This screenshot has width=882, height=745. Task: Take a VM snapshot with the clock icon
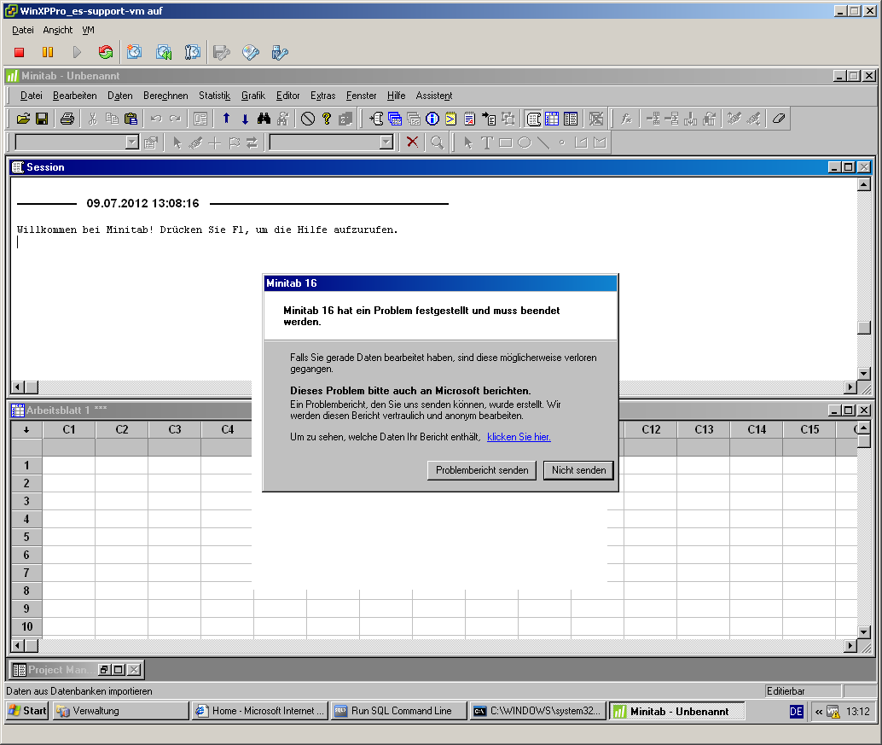tap(134, 52)
